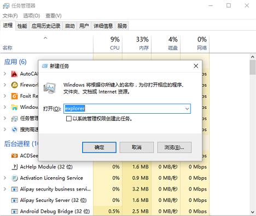Expand the Activation Licensing Service group
This screenshot has width=256, height=216.
pyautogui.click(x=5, y=178)
